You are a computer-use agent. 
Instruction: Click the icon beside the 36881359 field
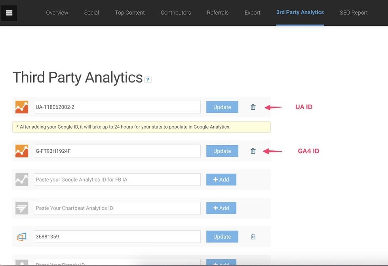coord(22,237)
